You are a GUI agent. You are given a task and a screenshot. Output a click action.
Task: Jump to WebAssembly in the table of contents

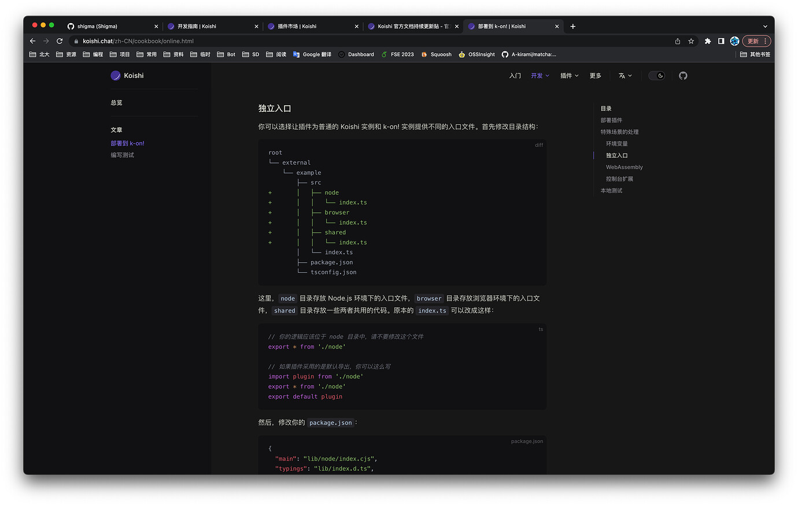pyautogui.click(x=624, y=166)
